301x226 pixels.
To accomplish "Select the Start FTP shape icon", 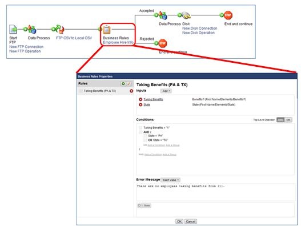I will [x=13, y=29].
